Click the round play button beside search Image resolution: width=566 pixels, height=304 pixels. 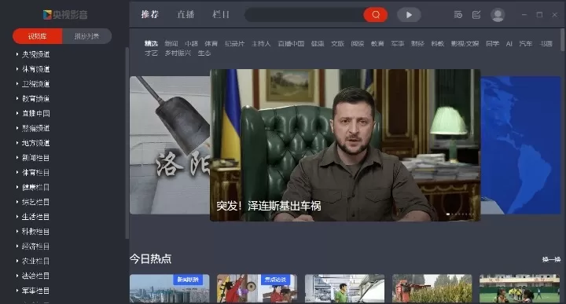[409, 15]
